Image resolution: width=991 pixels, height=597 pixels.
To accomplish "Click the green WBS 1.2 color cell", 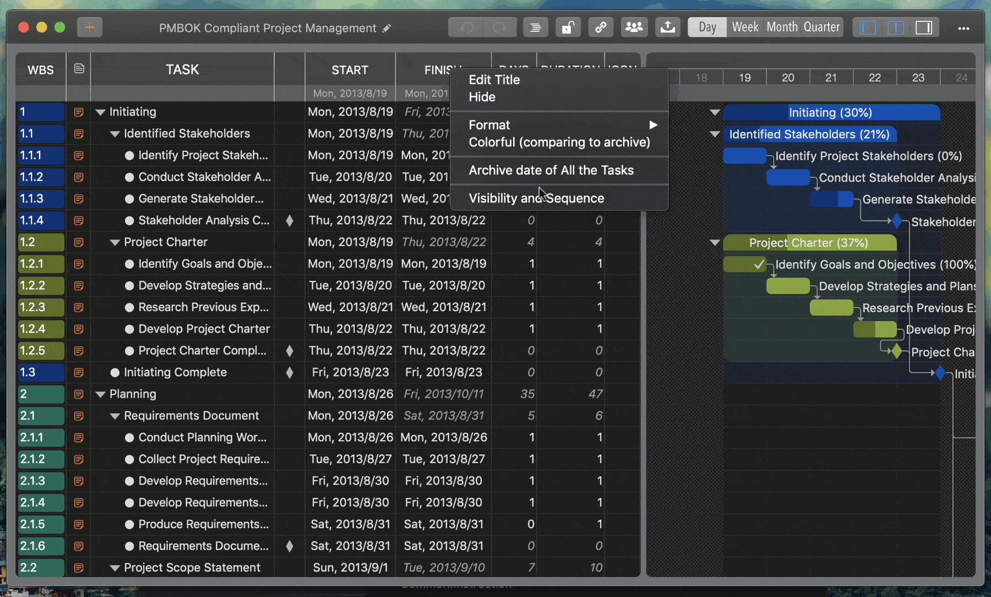I will (41, 242).
